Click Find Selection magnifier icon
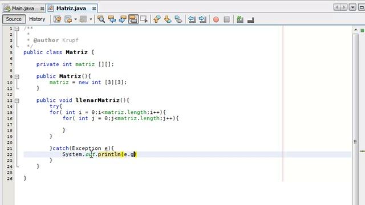 pyautogui.click(x=101, y=19)
